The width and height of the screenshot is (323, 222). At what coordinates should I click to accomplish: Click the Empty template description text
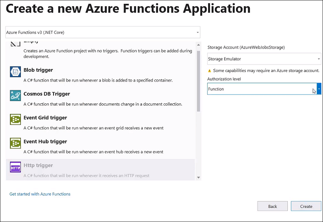[108, 54]
